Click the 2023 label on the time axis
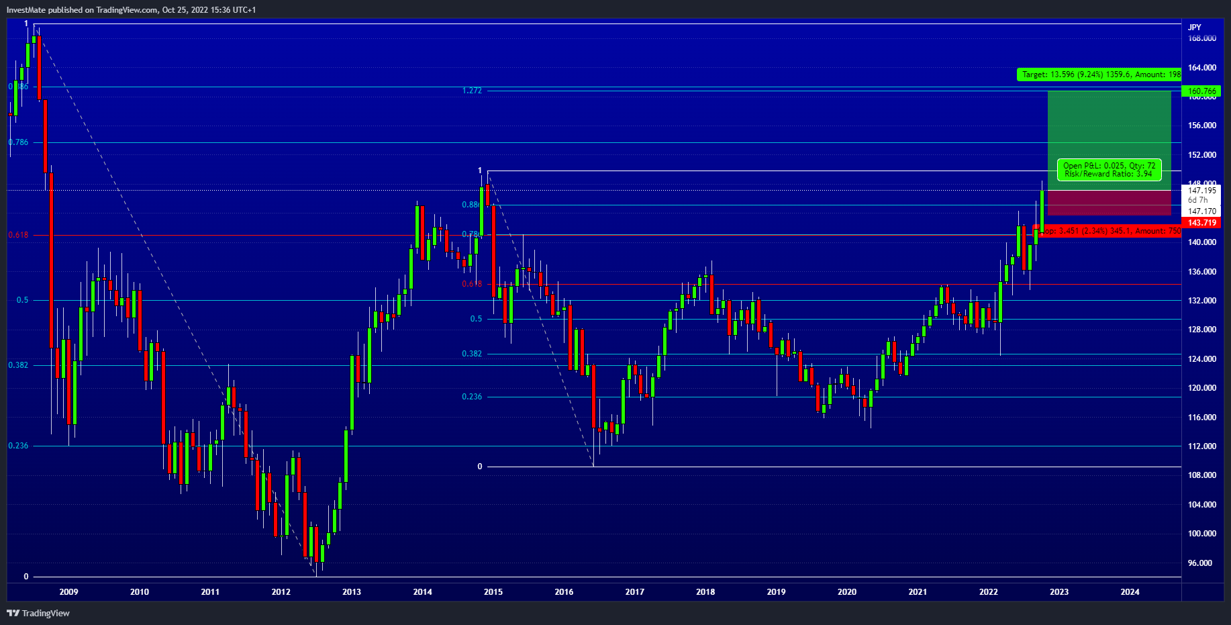 click(1059, 592)
